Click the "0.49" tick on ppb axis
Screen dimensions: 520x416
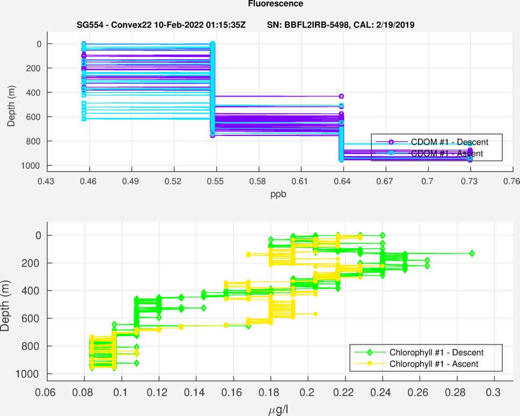130,181
